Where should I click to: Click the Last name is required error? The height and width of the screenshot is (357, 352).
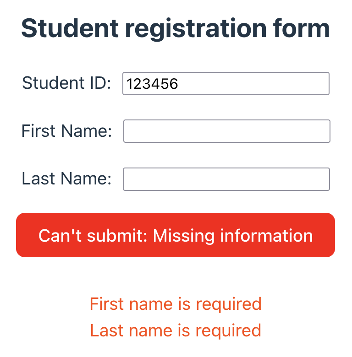[176, 330]
